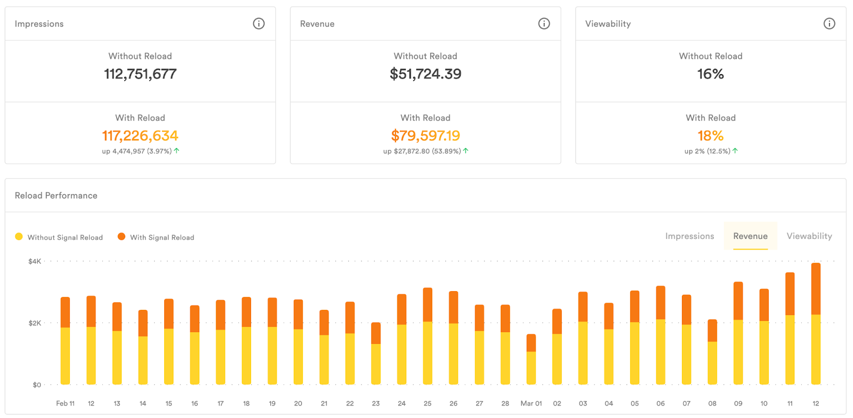This screenshot has height=418, width=853.
Task: Switch to the Impressions chart tab
Action: tap(689, 236)
